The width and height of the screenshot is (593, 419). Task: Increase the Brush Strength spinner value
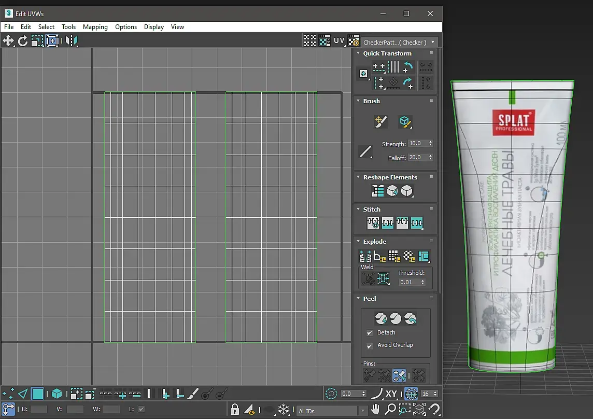[x=431, y=142]
